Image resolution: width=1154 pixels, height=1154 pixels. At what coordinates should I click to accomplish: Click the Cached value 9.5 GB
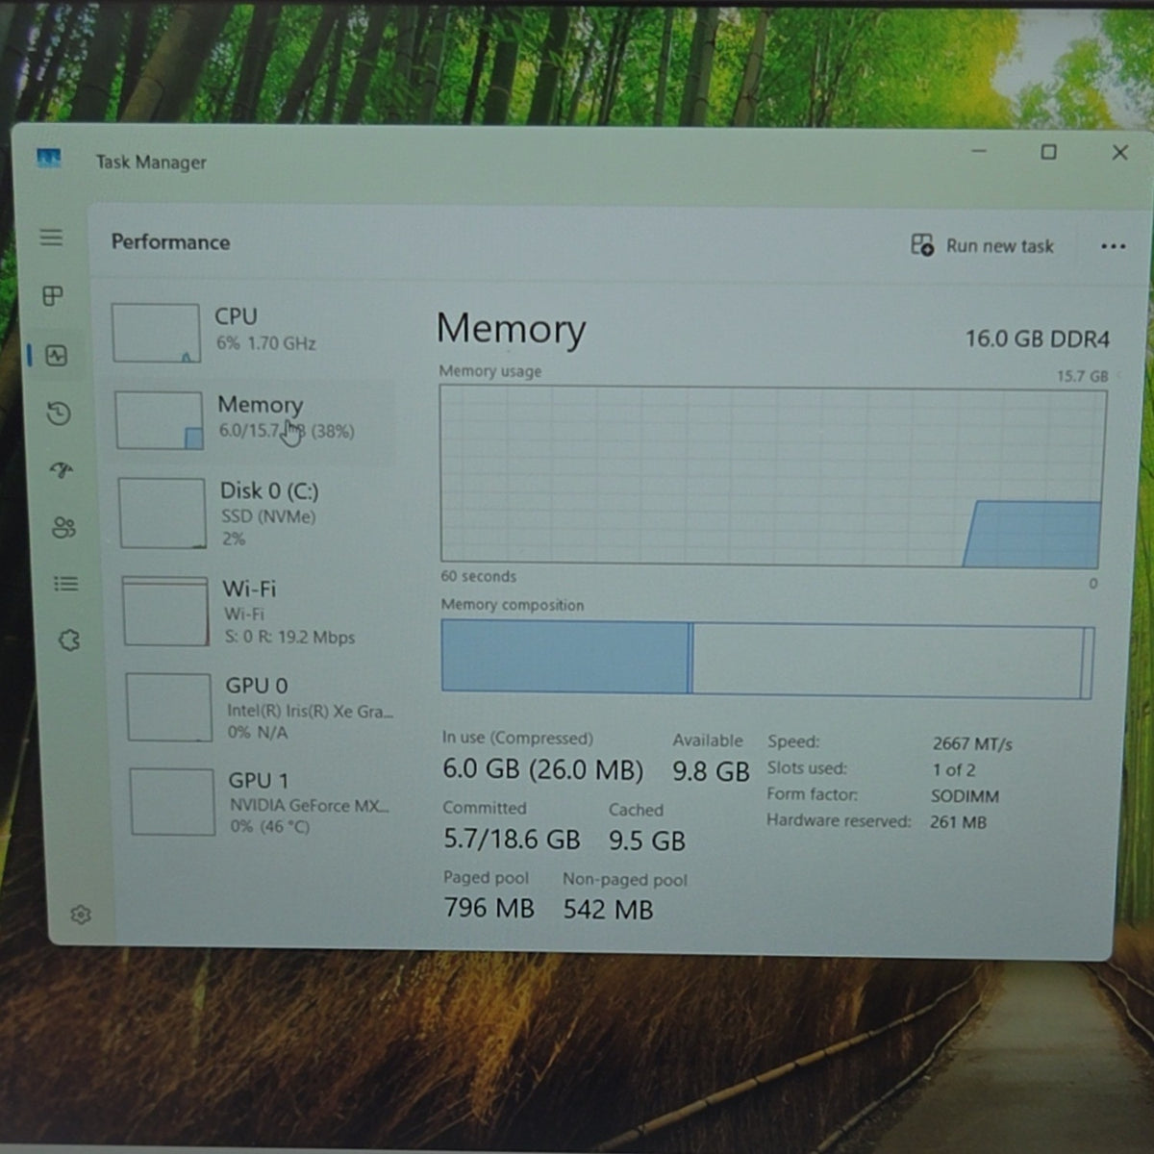click(x=647, y=841)
